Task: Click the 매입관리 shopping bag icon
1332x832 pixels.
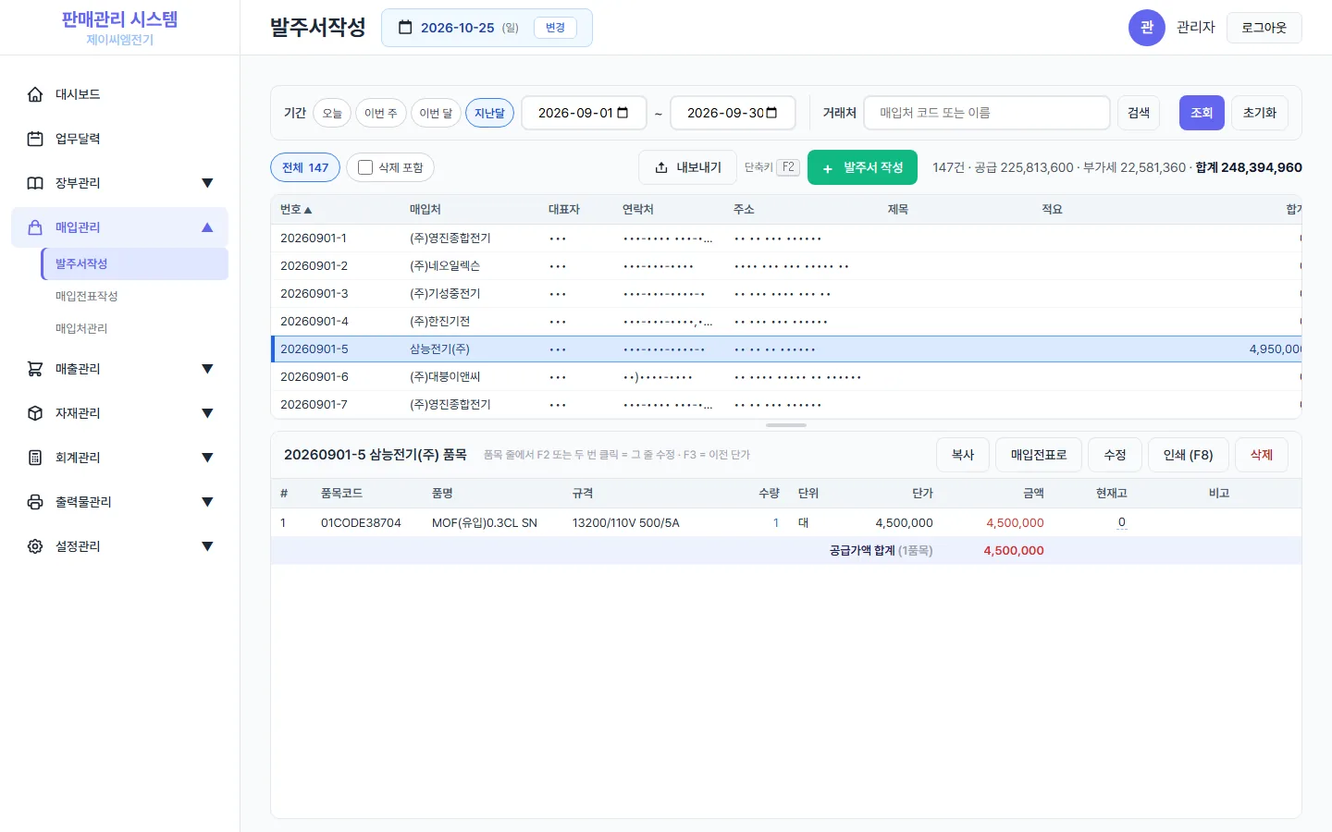Action: click(35, 227)
